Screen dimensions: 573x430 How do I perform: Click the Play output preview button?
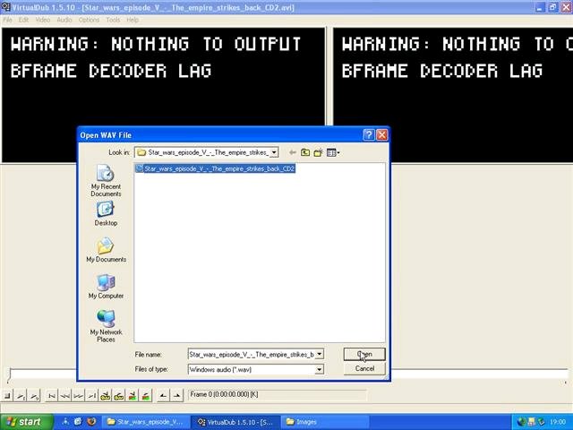coord(34,396)
